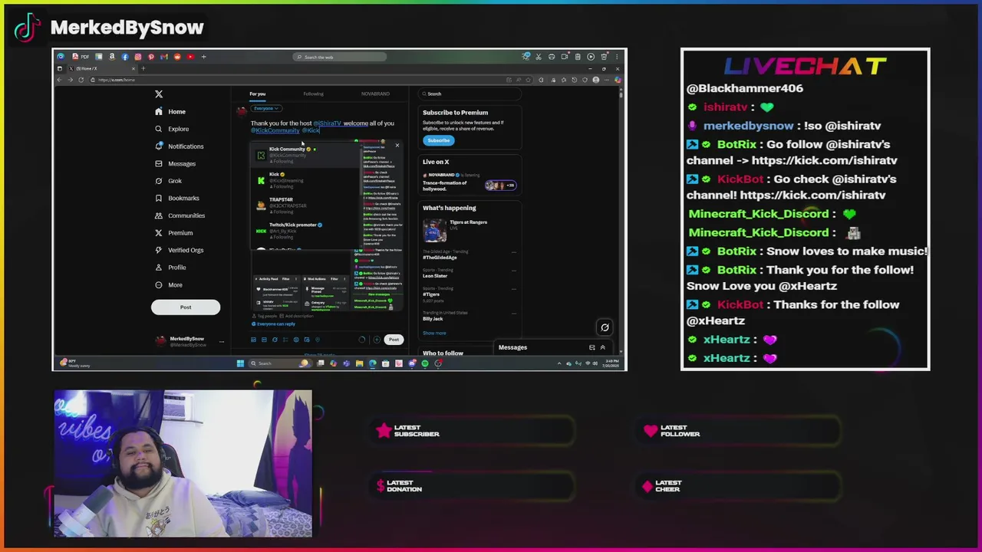Open more options for #TheGildedAge trend
Image resolution: width=982 pixels, height=552 pixels.
[514, 252]
